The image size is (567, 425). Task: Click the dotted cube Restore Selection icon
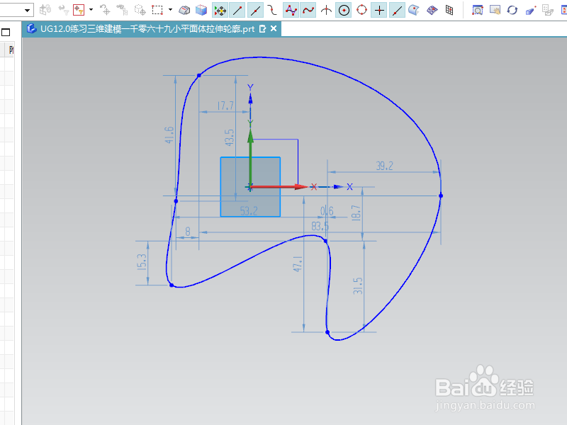(x=140, y=10)
